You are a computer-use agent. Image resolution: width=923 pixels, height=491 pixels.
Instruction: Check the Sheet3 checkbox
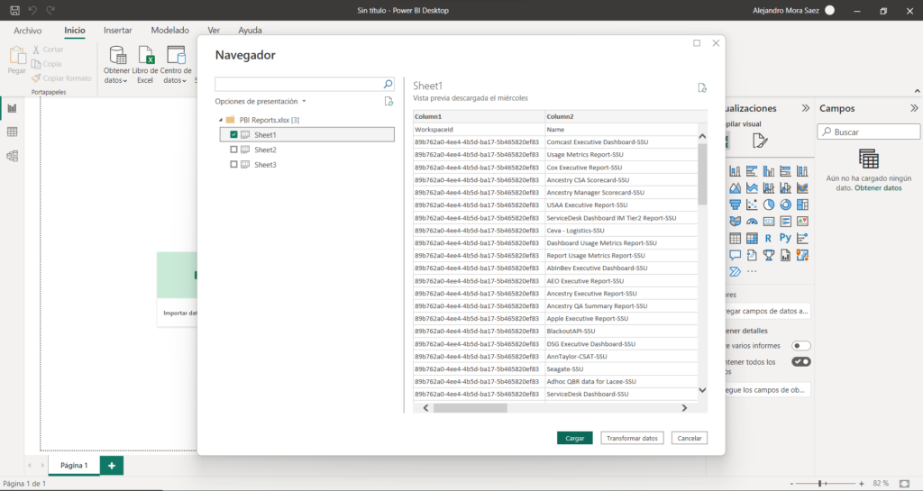234,165
